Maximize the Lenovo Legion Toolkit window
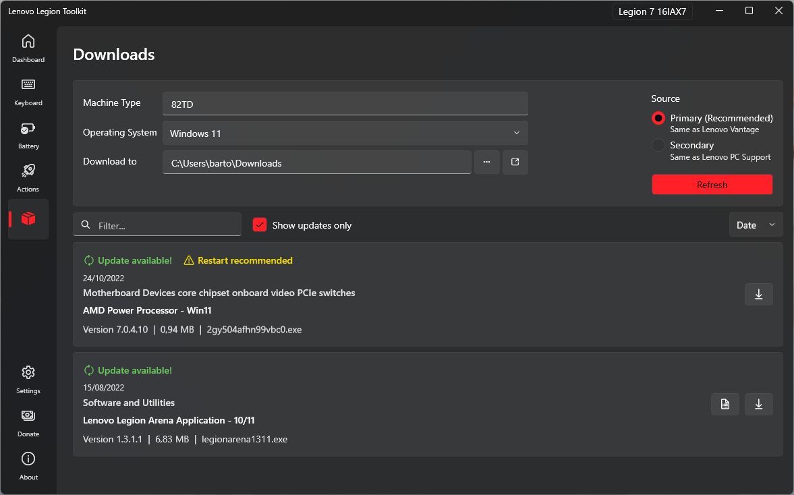The image size is (794, 495). (x=749, y=11)
